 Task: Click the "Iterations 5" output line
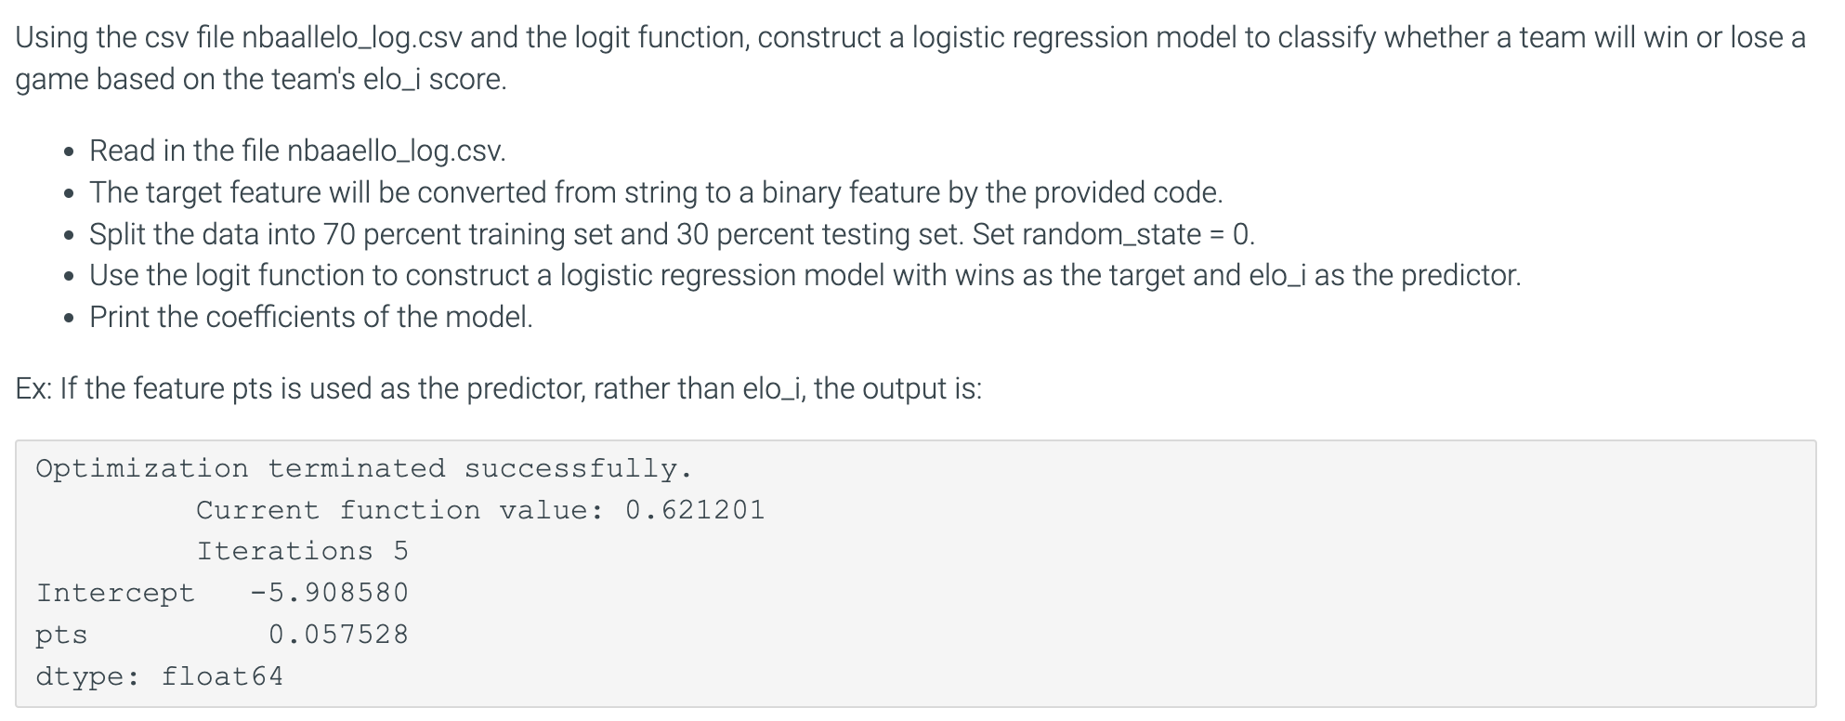302,551
